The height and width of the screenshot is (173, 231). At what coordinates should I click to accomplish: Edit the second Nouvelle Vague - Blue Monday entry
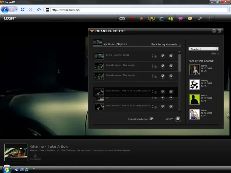point(163,76)
